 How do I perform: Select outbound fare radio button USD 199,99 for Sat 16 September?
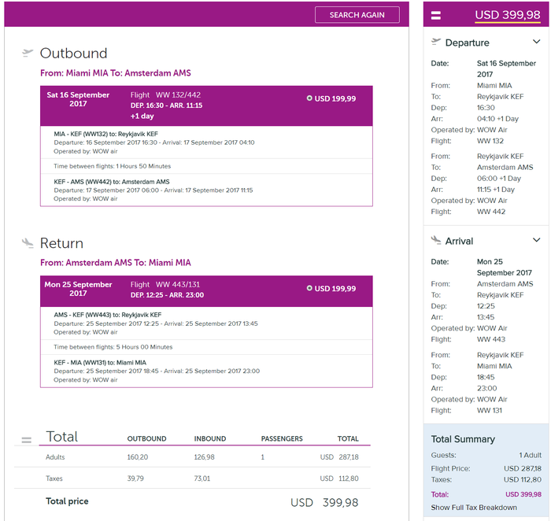point(309,98)
